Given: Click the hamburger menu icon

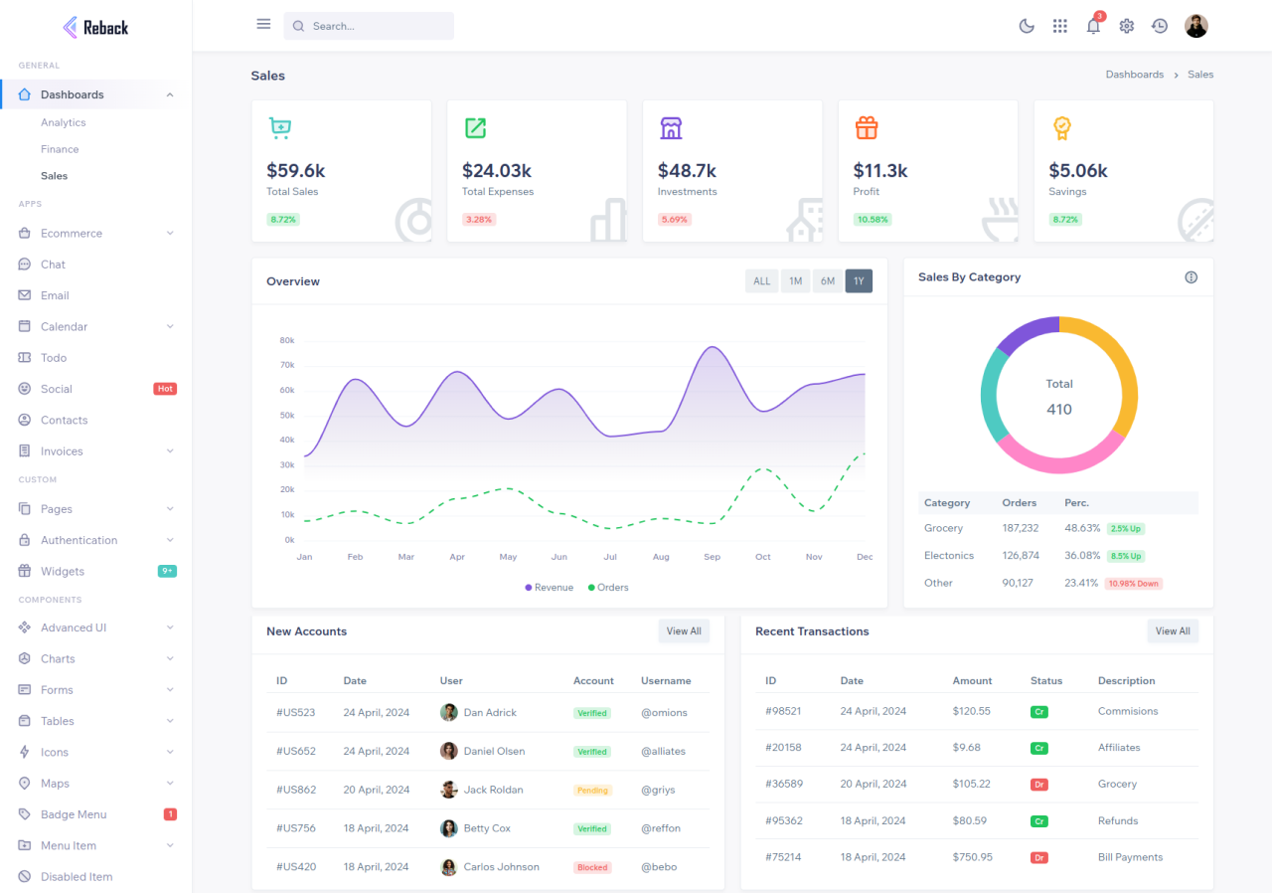Looking at the screenshot, I should [263, 24].
